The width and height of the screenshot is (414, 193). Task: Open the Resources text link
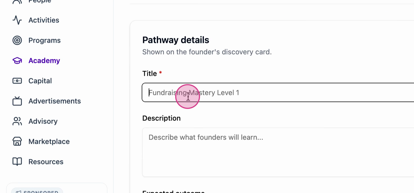[46, 162]
